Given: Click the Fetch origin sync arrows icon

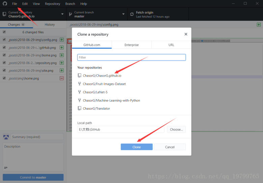Looking at the screenshot, I should [x=132, y=14].
